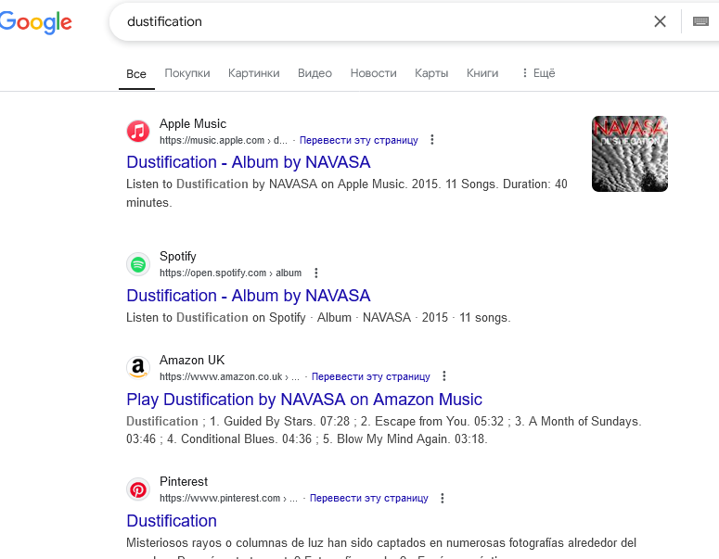Select the Все tab
The image size is (719, 559).
click(136, 74)
